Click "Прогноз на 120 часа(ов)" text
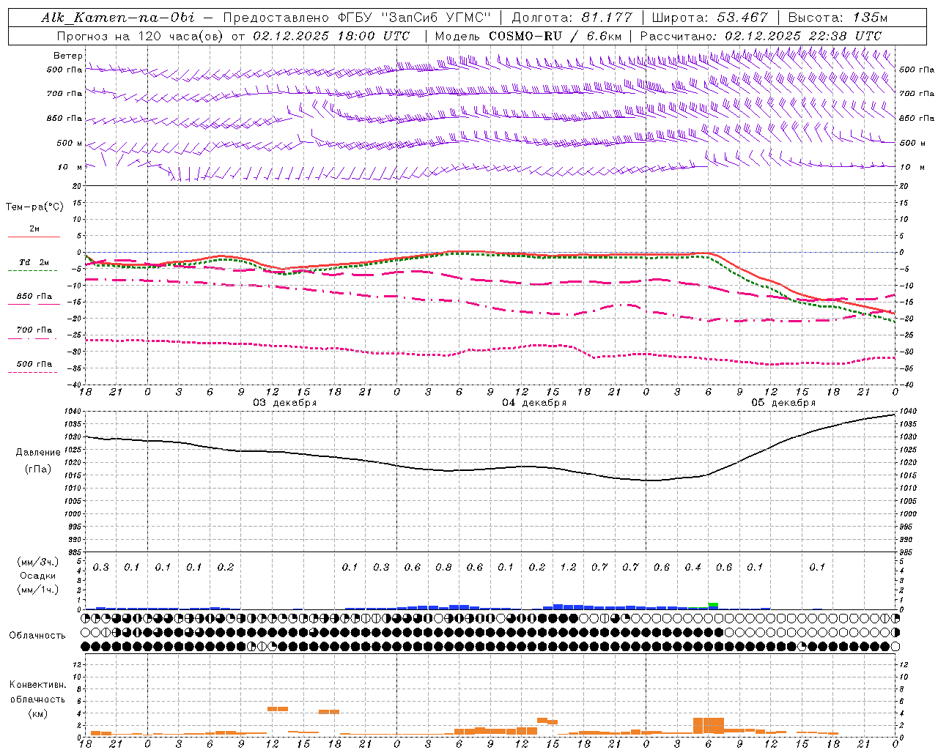938x750 pixels. [141, 36]
